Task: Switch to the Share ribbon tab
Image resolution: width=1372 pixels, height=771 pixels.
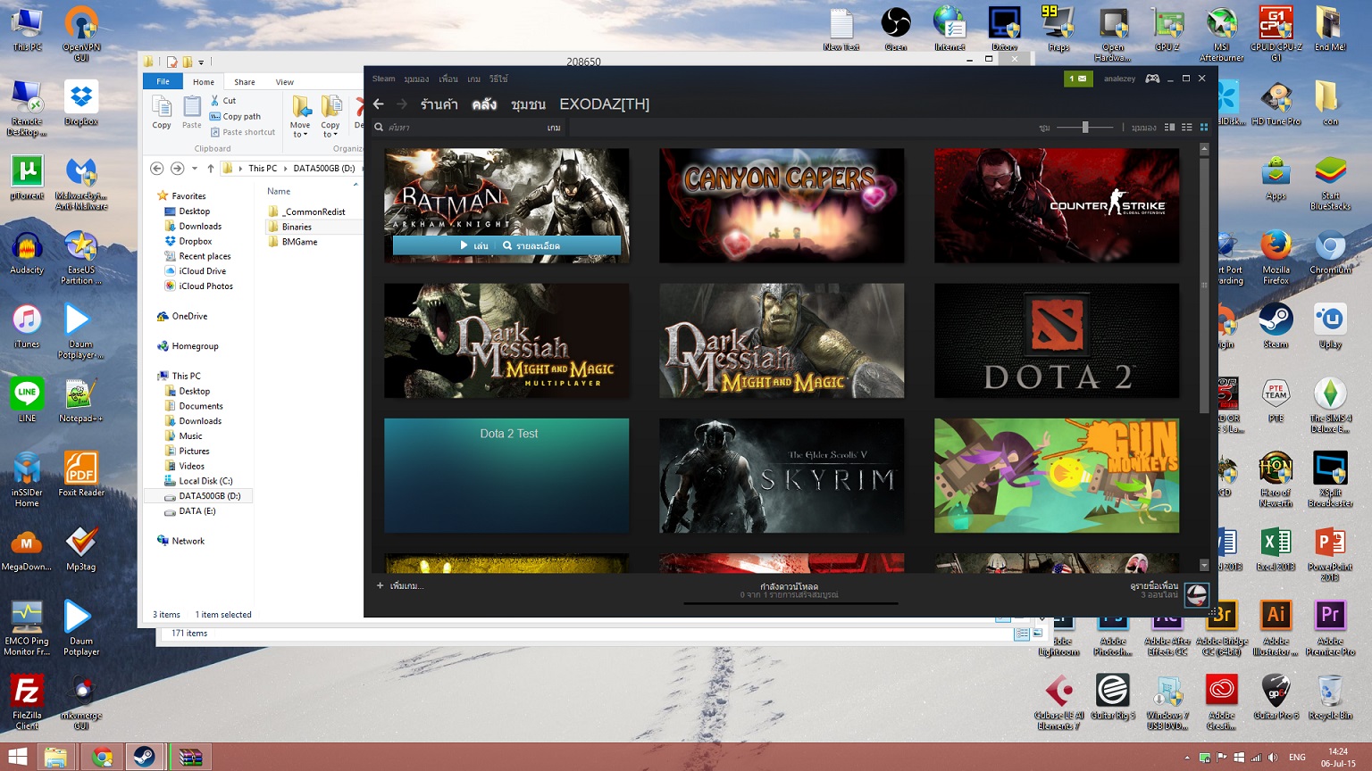Action: pos(244,82)
